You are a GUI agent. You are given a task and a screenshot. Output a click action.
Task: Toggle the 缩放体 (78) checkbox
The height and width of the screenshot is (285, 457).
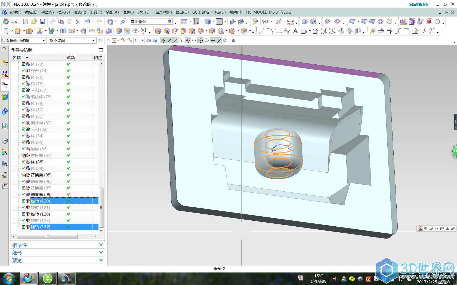(x=23, y=97)
